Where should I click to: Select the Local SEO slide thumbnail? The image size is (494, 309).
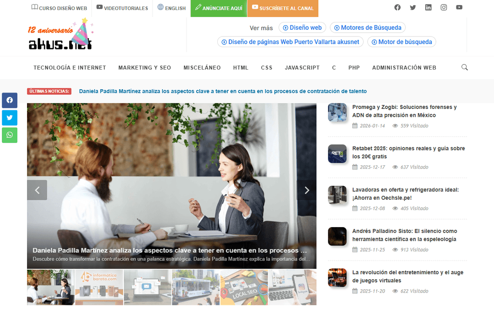pos(244,287)
